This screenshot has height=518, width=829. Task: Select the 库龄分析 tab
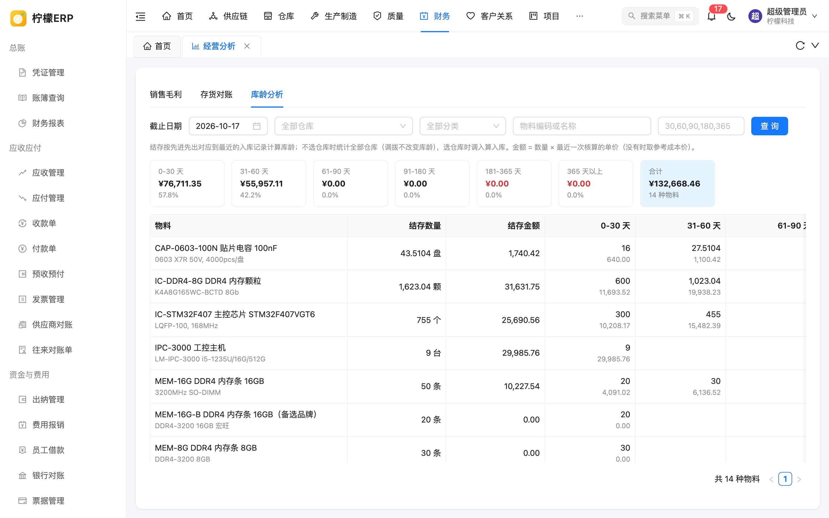click(267, 95)
